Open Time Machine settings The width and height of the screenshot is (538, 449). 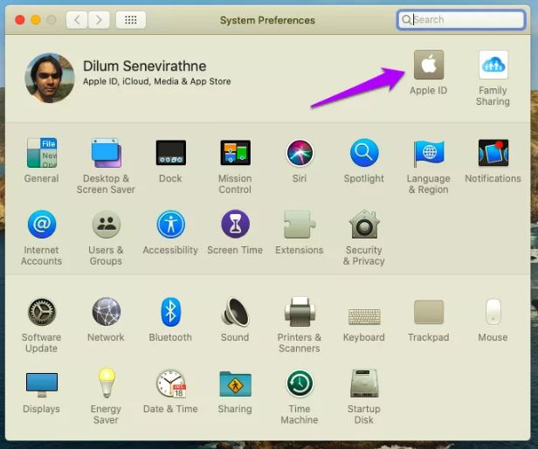coord(300,383)
